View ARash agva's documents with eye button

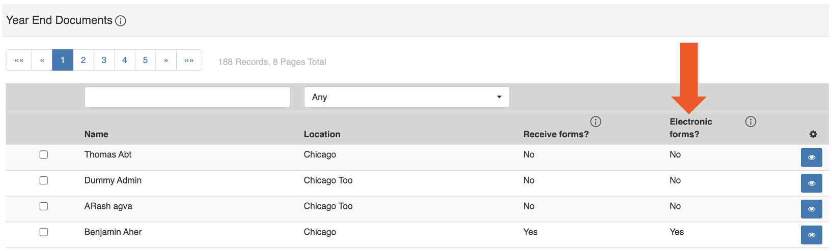click(x=811, y=209)
